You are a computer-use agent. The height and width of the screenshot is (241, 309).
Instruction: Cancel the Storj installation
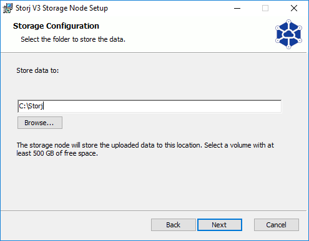click(277, 225)
